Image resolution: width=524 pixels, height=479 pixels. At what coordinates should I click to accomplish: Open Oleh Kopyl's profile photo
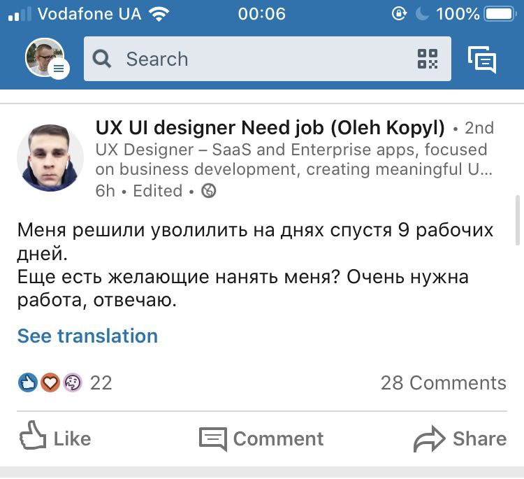click(x=50, y=157)
